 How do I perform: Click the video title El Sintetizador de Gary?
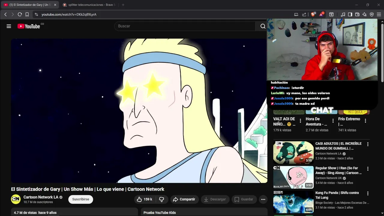(x=88, y=189)
